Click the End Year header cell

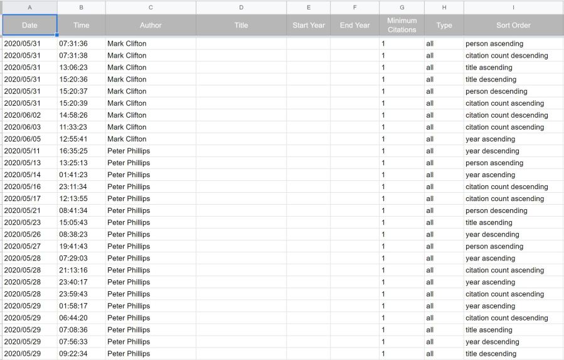354,25
